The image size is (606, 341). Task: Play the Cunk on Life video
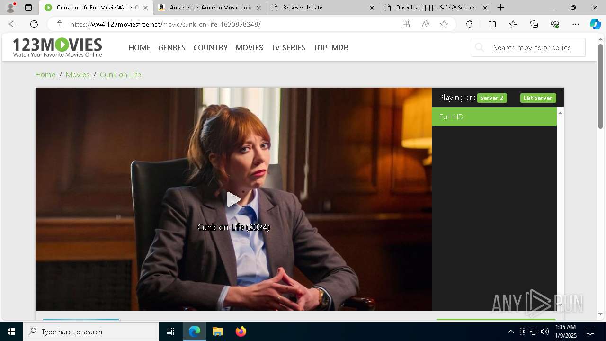[233, 199]
